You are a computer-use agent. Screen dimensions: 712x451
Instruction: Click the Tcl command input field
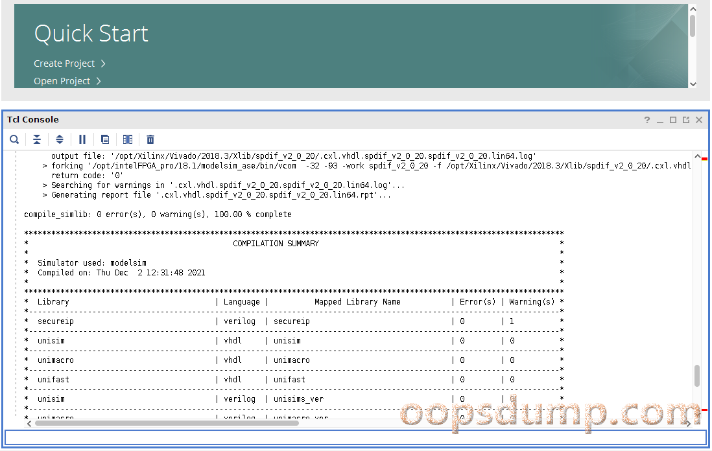point(355,437)
